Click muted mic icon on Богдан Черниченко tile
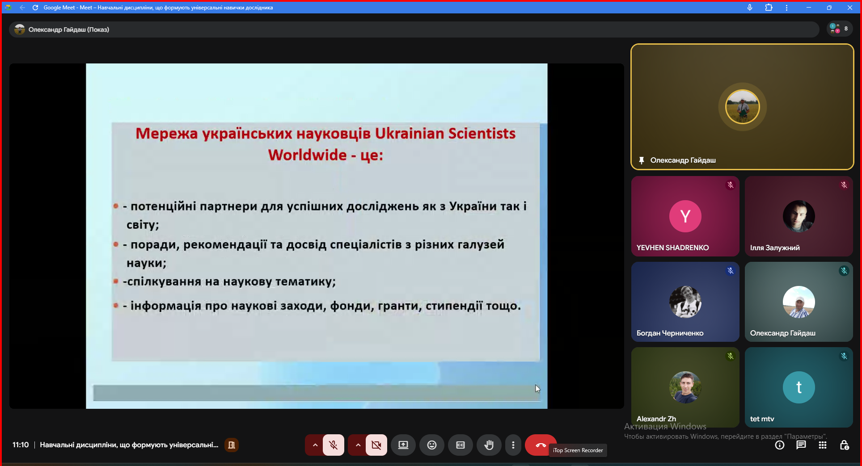862x466 pixels. tap(731, 271)
